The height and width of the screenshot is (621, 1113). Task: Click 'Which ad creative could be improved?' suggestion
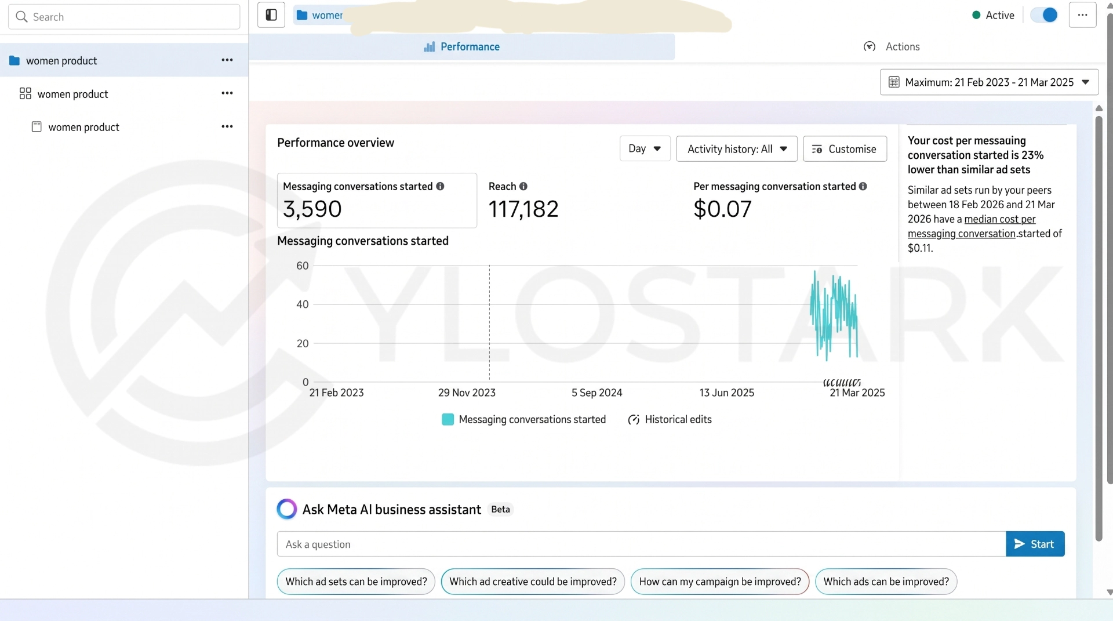click(x=533, y=581)
